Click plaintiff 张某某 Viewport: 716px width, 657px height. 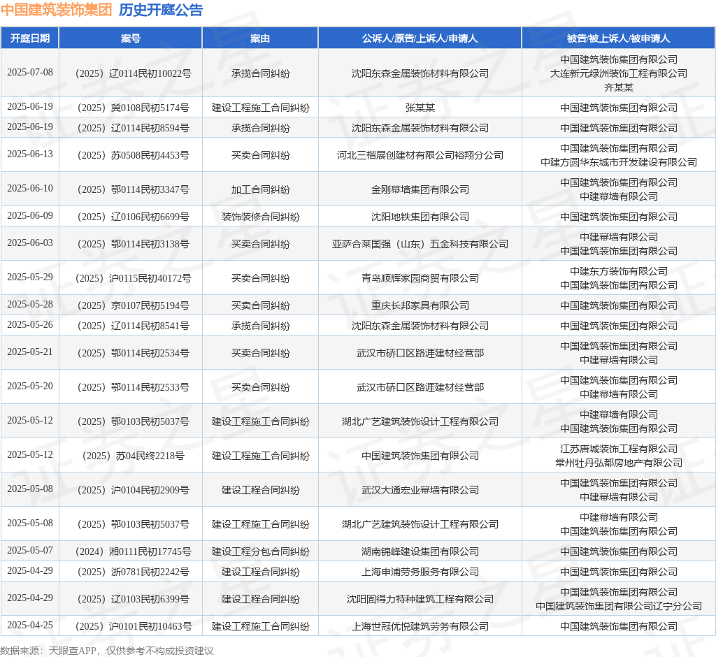[420, 108]
